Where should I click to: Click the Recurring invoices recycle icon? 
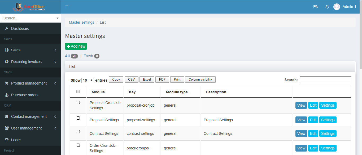point(7,62)
